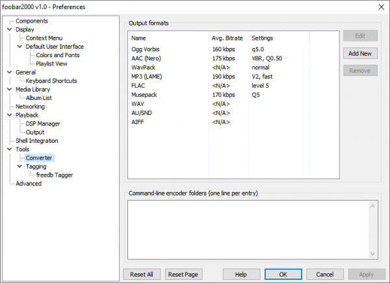
Task: Collapse the Default User Interface node
Action: pyautogui.click(x=19, y=47)
